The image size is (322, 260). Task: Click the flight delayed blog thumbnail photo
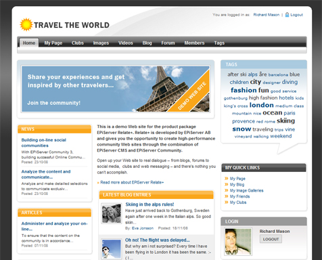pyautogui.click(x=112, y=249)
